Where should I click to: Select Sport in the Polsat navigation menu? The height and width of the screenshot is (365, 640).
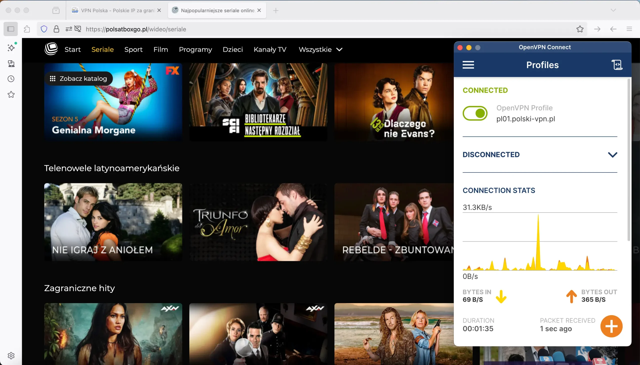point(133,49)
